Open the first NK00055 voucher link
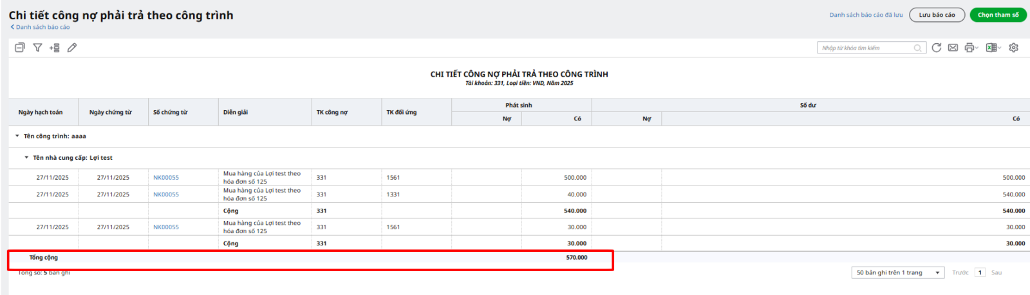This screenshot has height=295, width=1030. (x=166, y=178)
